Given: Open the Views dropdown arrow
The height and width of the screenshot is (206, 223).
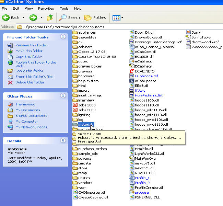Looking at the screenshot, I should click(x=122, y=18).
